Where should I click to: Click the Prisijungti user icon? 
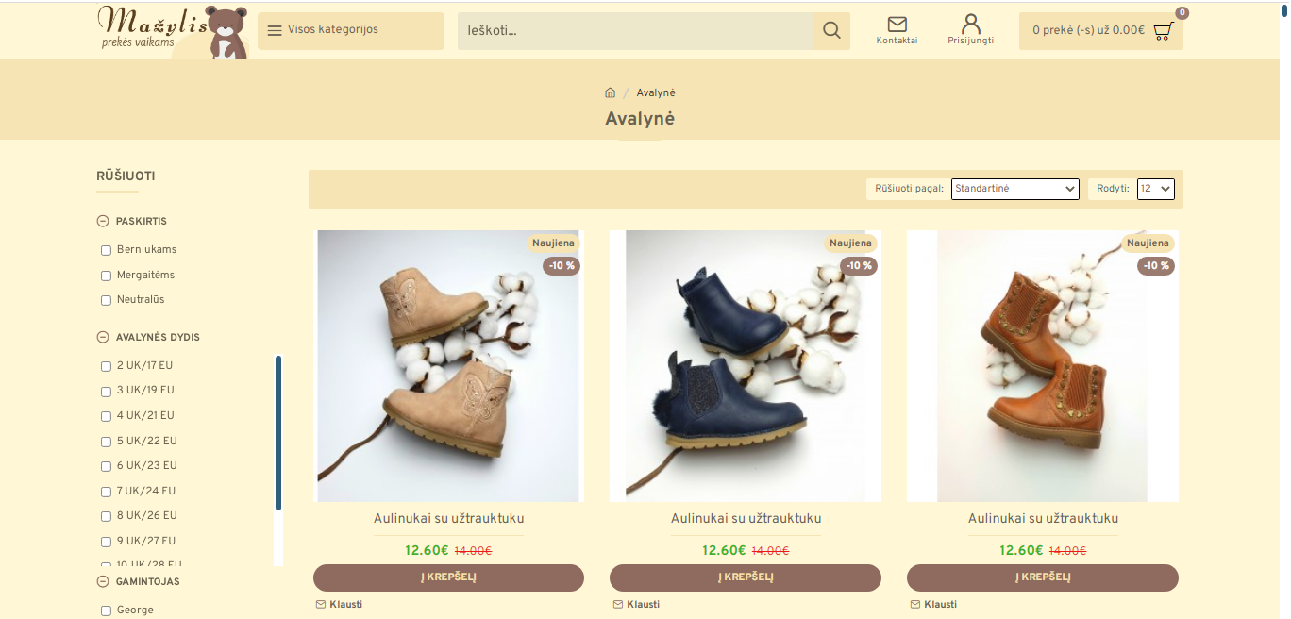point(970,24)
